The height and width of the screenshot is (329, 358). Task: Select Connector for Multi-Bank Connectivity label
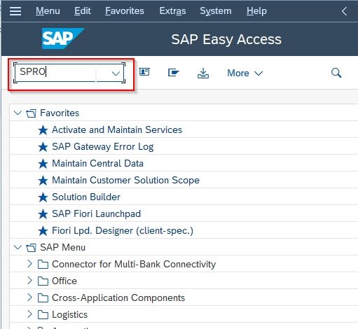click(134, 265)
